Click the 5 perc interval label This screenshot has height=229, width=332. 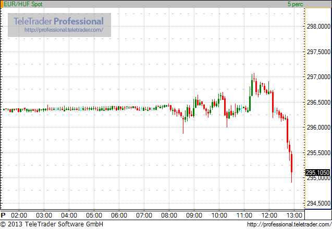pyautogui.click(x=295, y=4)
